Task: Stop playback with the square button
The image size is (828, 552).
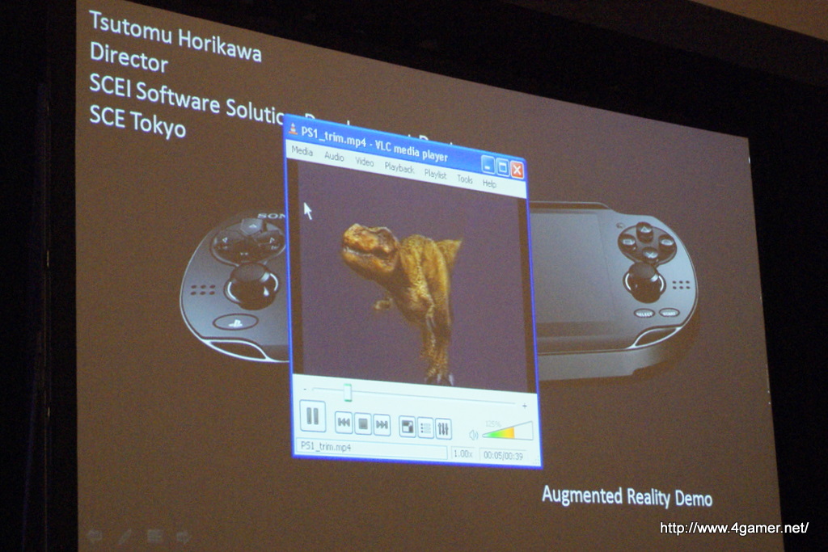Action: [x=363, y=423]
